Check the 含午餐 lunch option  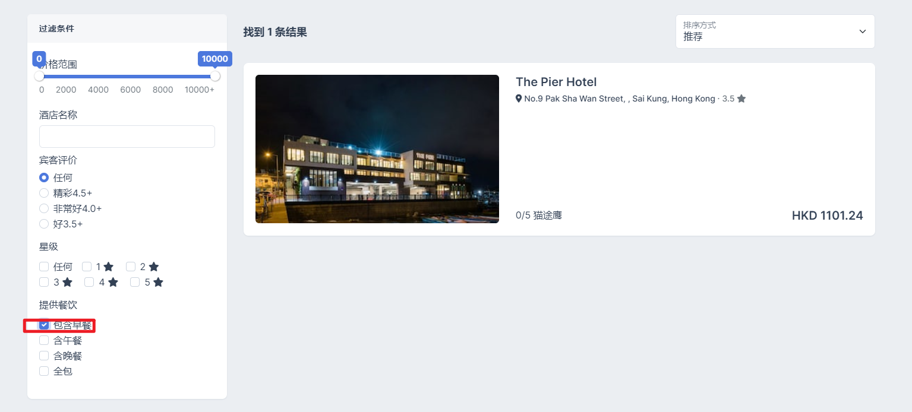click(x=44, y=340)
